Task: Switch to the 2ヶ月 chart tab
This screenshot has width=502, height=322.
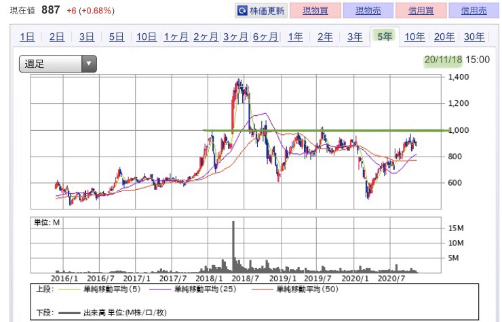Action: click(x=206, y=37)
